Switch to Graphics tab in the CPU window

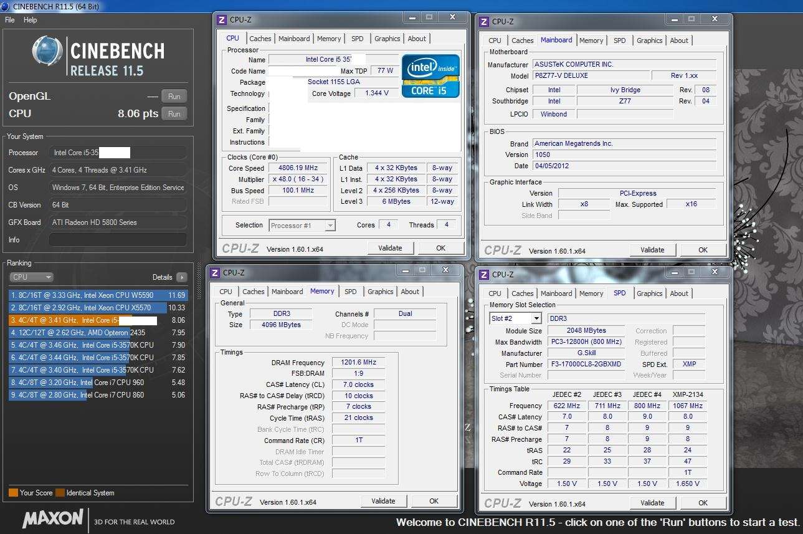tap(387, 39)
